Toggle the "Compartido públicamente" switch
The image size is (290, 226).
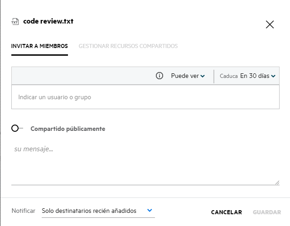tap(17, 129)
